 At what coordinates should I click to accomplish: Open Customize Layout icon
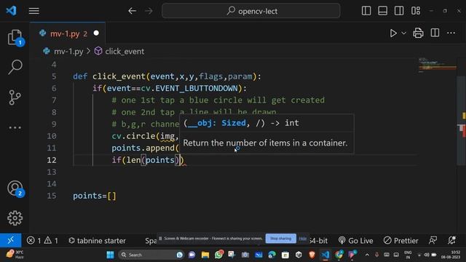pyautogui.click(x=416, y=11)
